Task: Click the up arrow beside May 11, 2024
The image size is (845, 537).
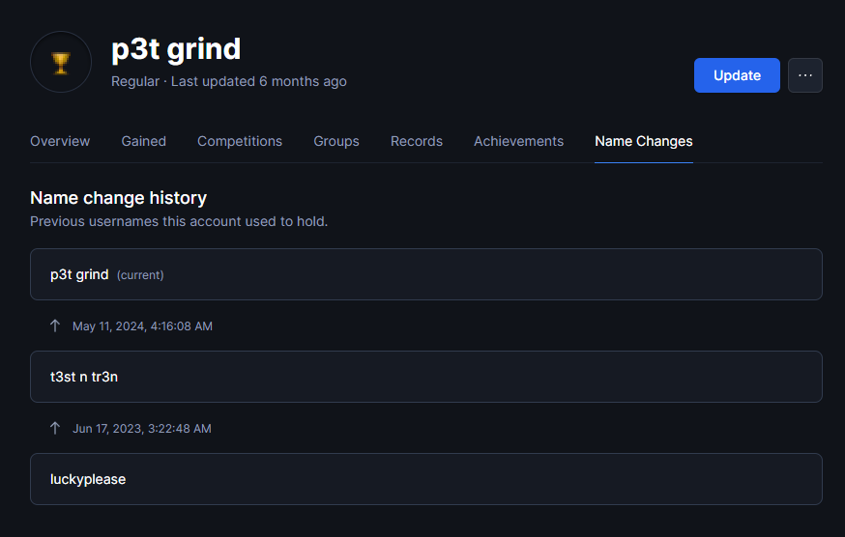Action: [x=55, y=325]
